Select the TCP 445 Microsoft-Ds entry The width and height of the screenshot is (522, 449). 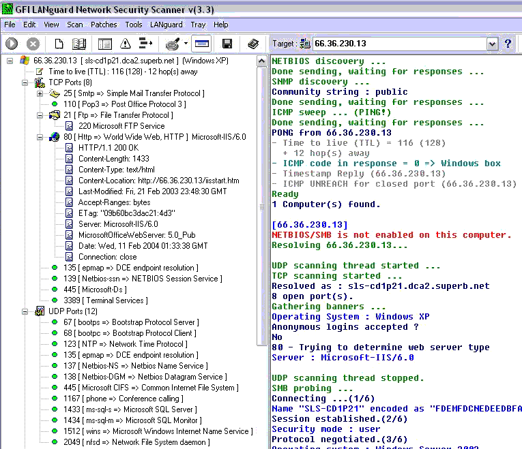tap(95, 290)
